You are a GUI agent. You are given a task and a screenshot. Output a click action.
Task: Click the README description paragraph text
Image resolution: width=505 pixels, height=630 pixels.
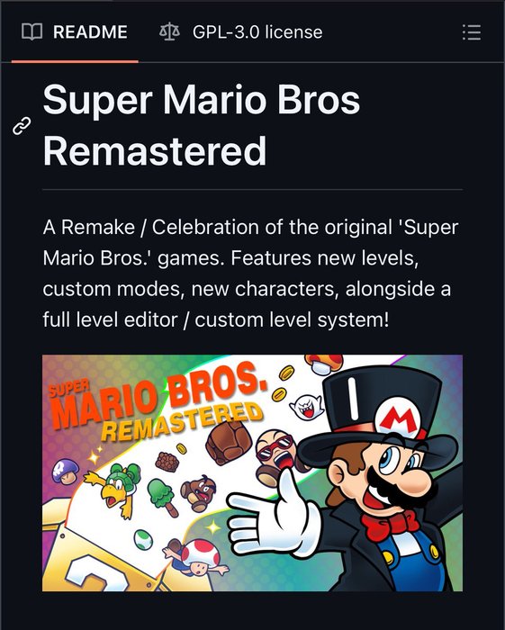pos(250,274)
